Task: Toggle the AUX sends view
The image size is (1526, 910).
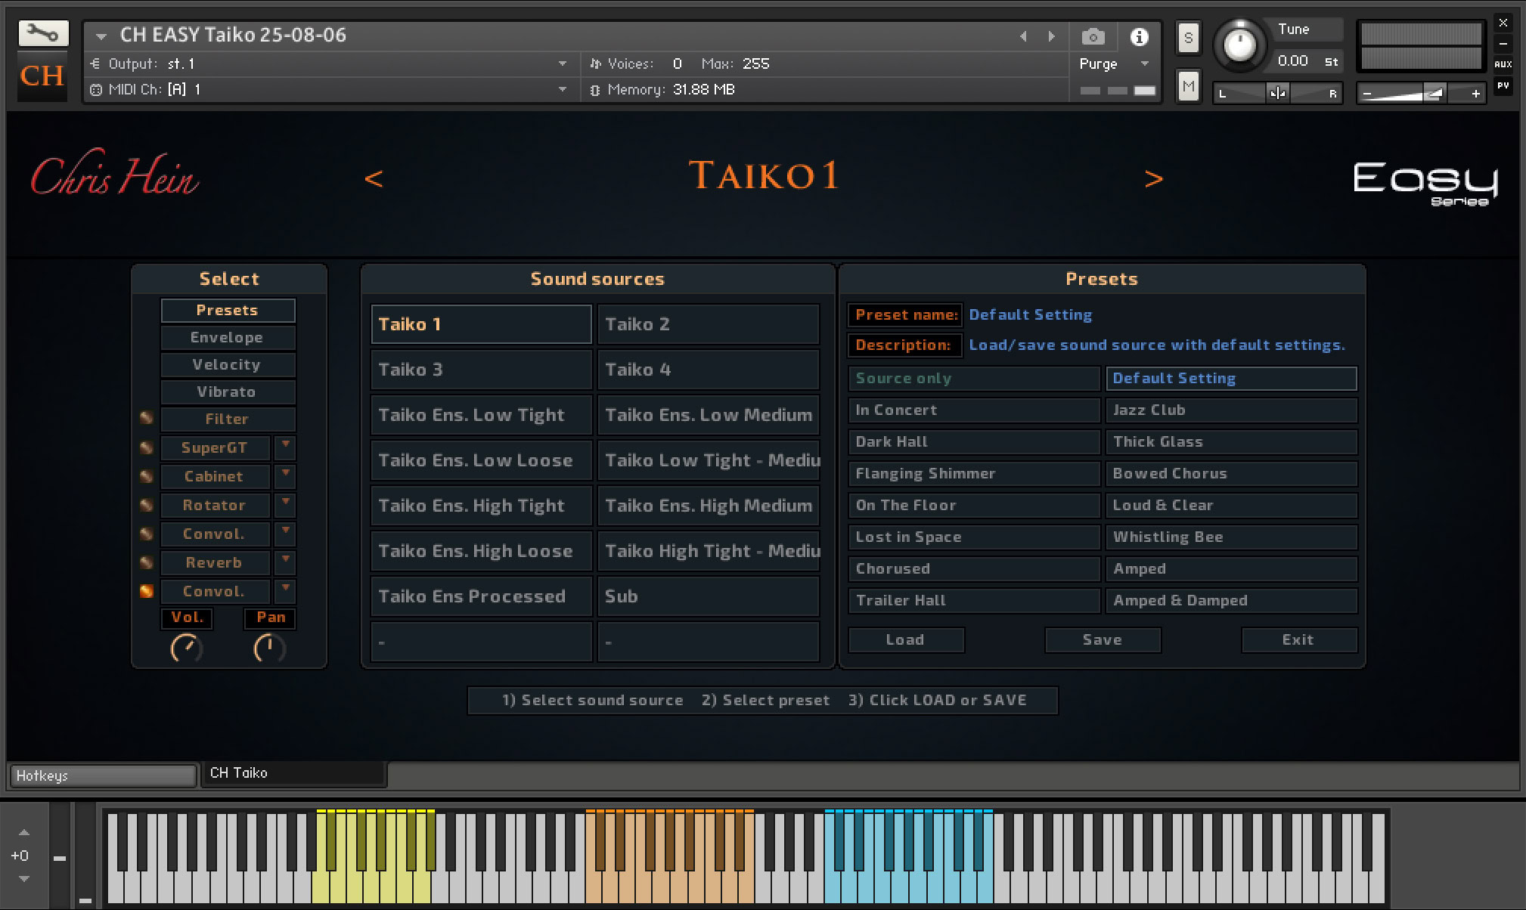Action: coord(1503,64)
